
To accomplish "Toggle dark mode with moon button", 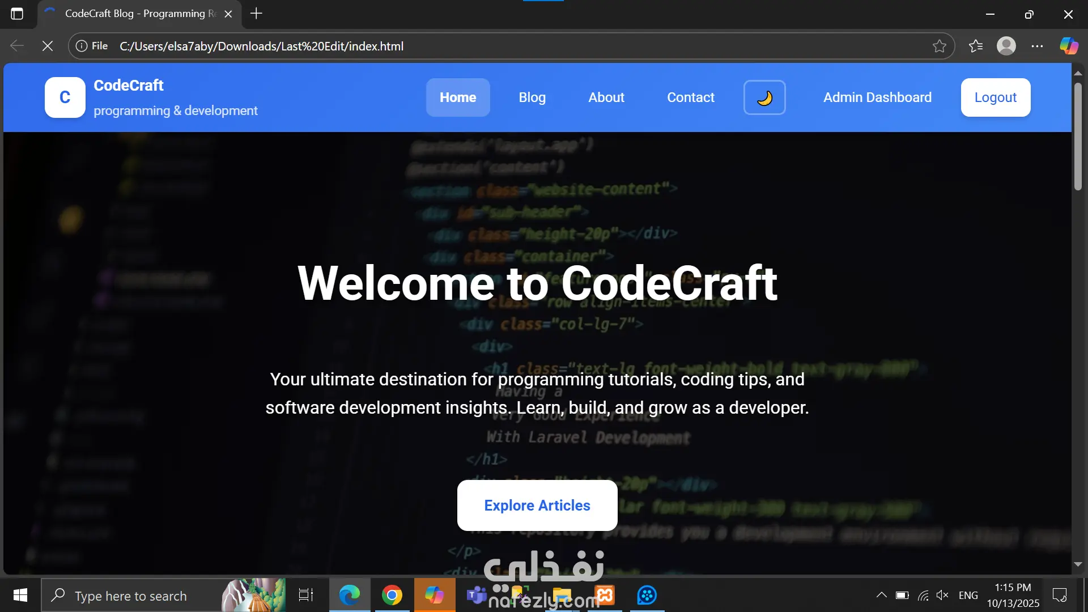I will pos(764,97).
